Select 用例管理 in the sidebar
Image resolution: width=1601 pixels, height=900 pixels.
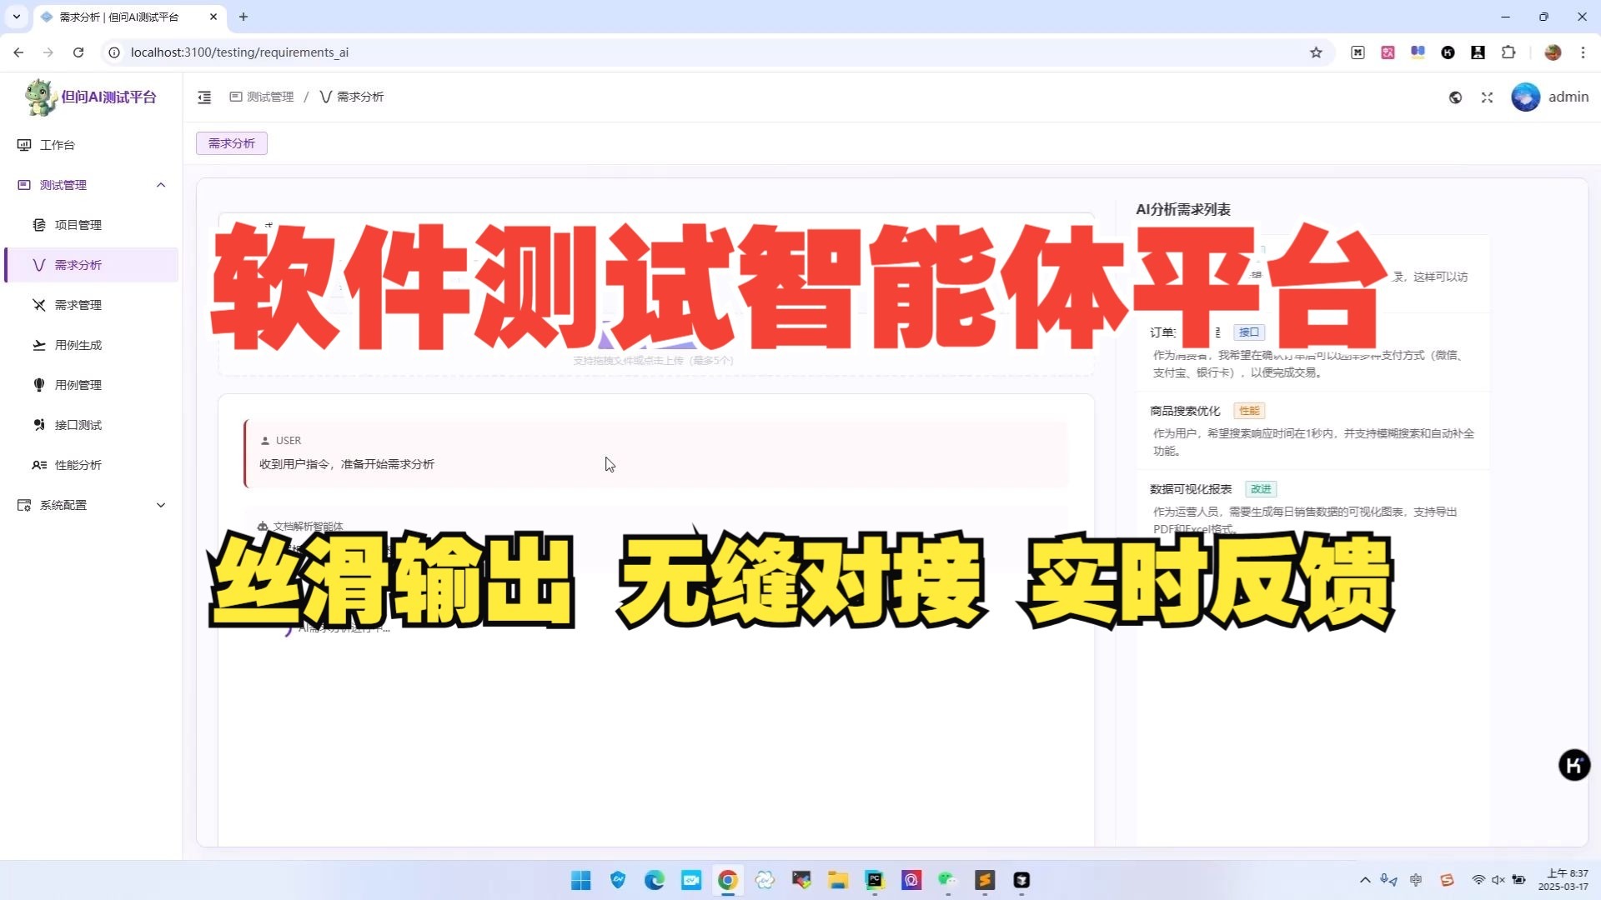tap(78, 384)
